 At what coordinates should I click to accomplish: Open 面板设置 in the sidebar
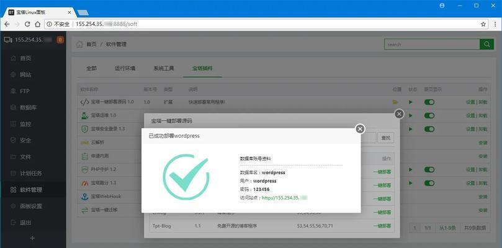(x=31, y=206)
